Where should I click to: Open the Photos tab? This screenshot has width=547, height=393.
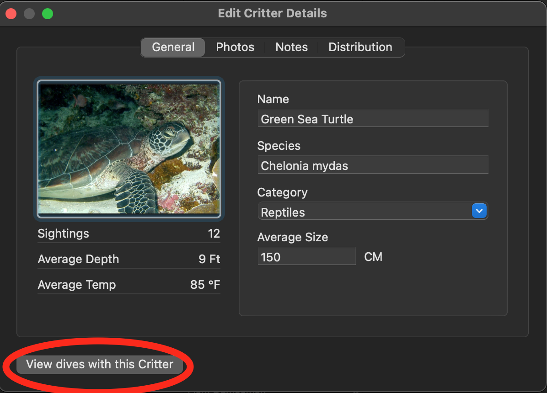tap(235, 47)
